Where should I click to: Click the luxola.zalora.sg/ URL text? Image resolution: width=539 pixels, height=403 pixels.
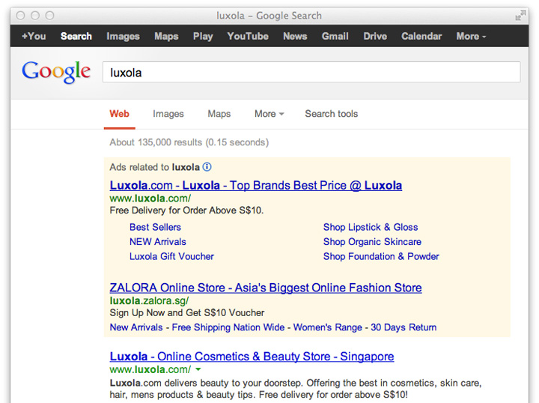coord(149,301)
